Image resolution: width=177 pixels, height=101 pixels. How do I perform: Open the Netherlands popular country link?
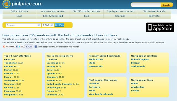[138, 67]
